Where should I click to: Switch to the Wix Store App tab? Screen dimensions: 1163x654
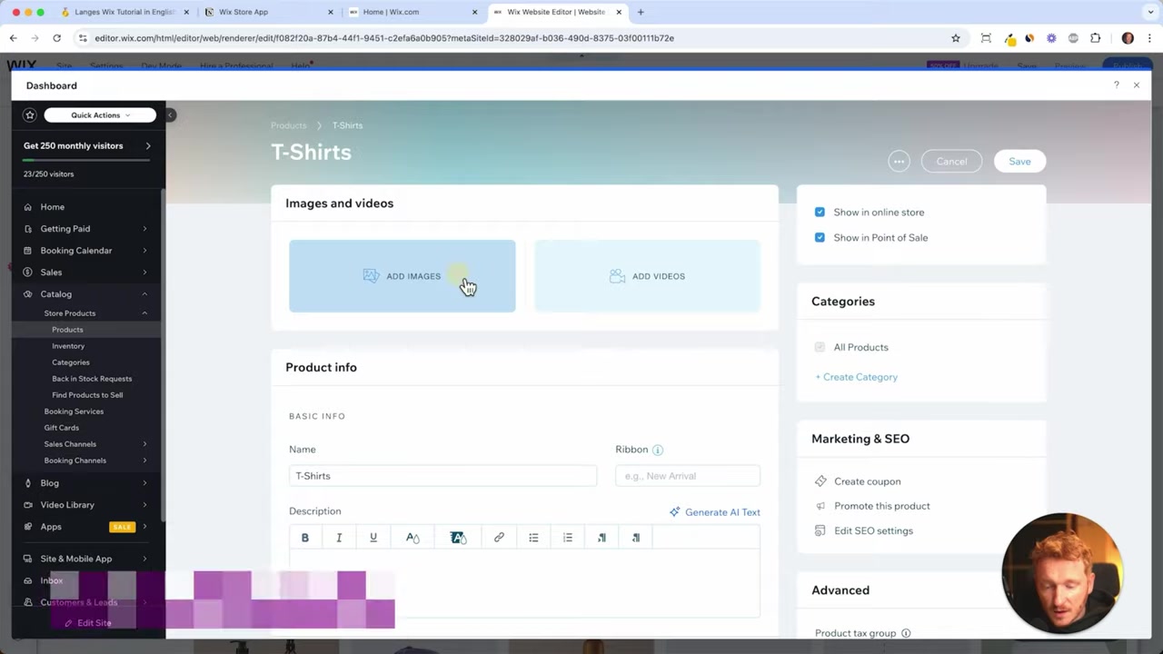pyautogui.click(x=270, y=13)
